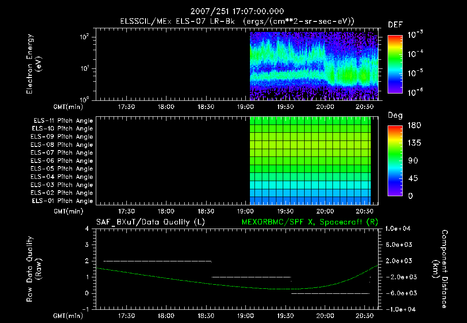Click the GMT(min) label under the bottom panel
Screen dimensions: 467x323
(68, 316)
